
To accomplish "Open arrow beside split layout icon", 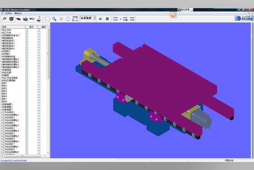I will pyautogui.click(x=121, y=19).
